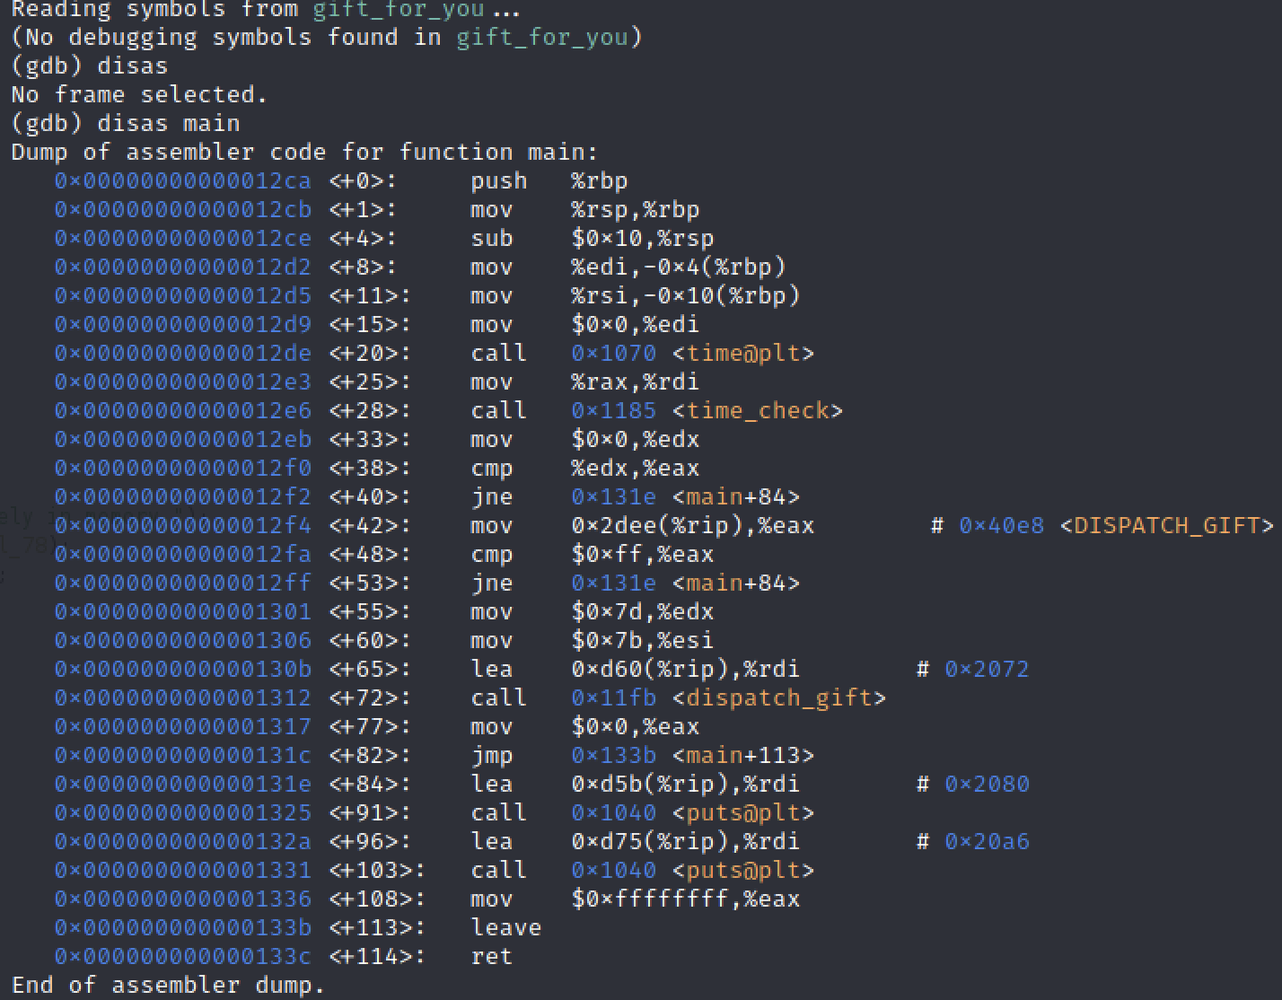
Task: Click the call target address 0x11fb
Action: [614, 697]
